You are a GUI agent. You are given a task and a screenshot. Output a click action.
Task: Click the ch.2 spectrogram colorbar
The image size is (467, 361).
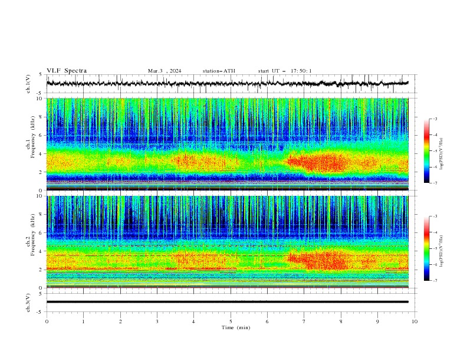click(x=426, y=248)
